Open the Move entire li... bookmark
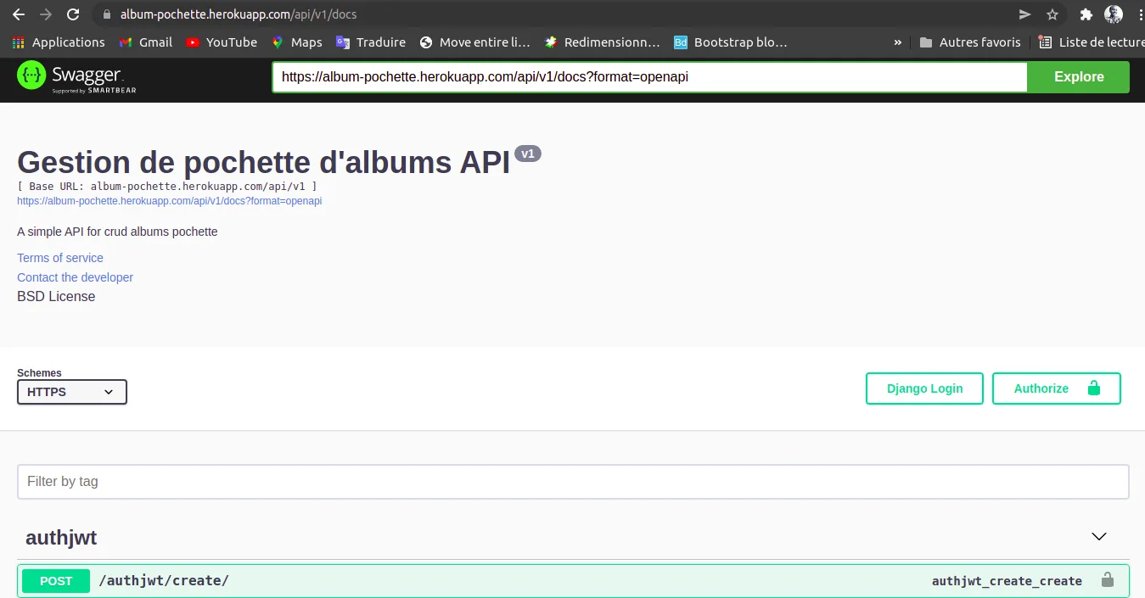This screenshot has width=1145, height=598. [x=474, y=42]
